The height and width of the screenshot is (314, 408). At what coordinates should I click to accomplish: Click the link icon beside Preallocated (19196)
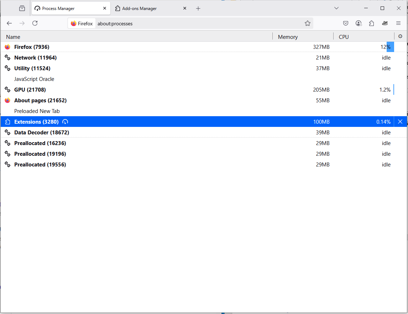click(x=7, y=154)
